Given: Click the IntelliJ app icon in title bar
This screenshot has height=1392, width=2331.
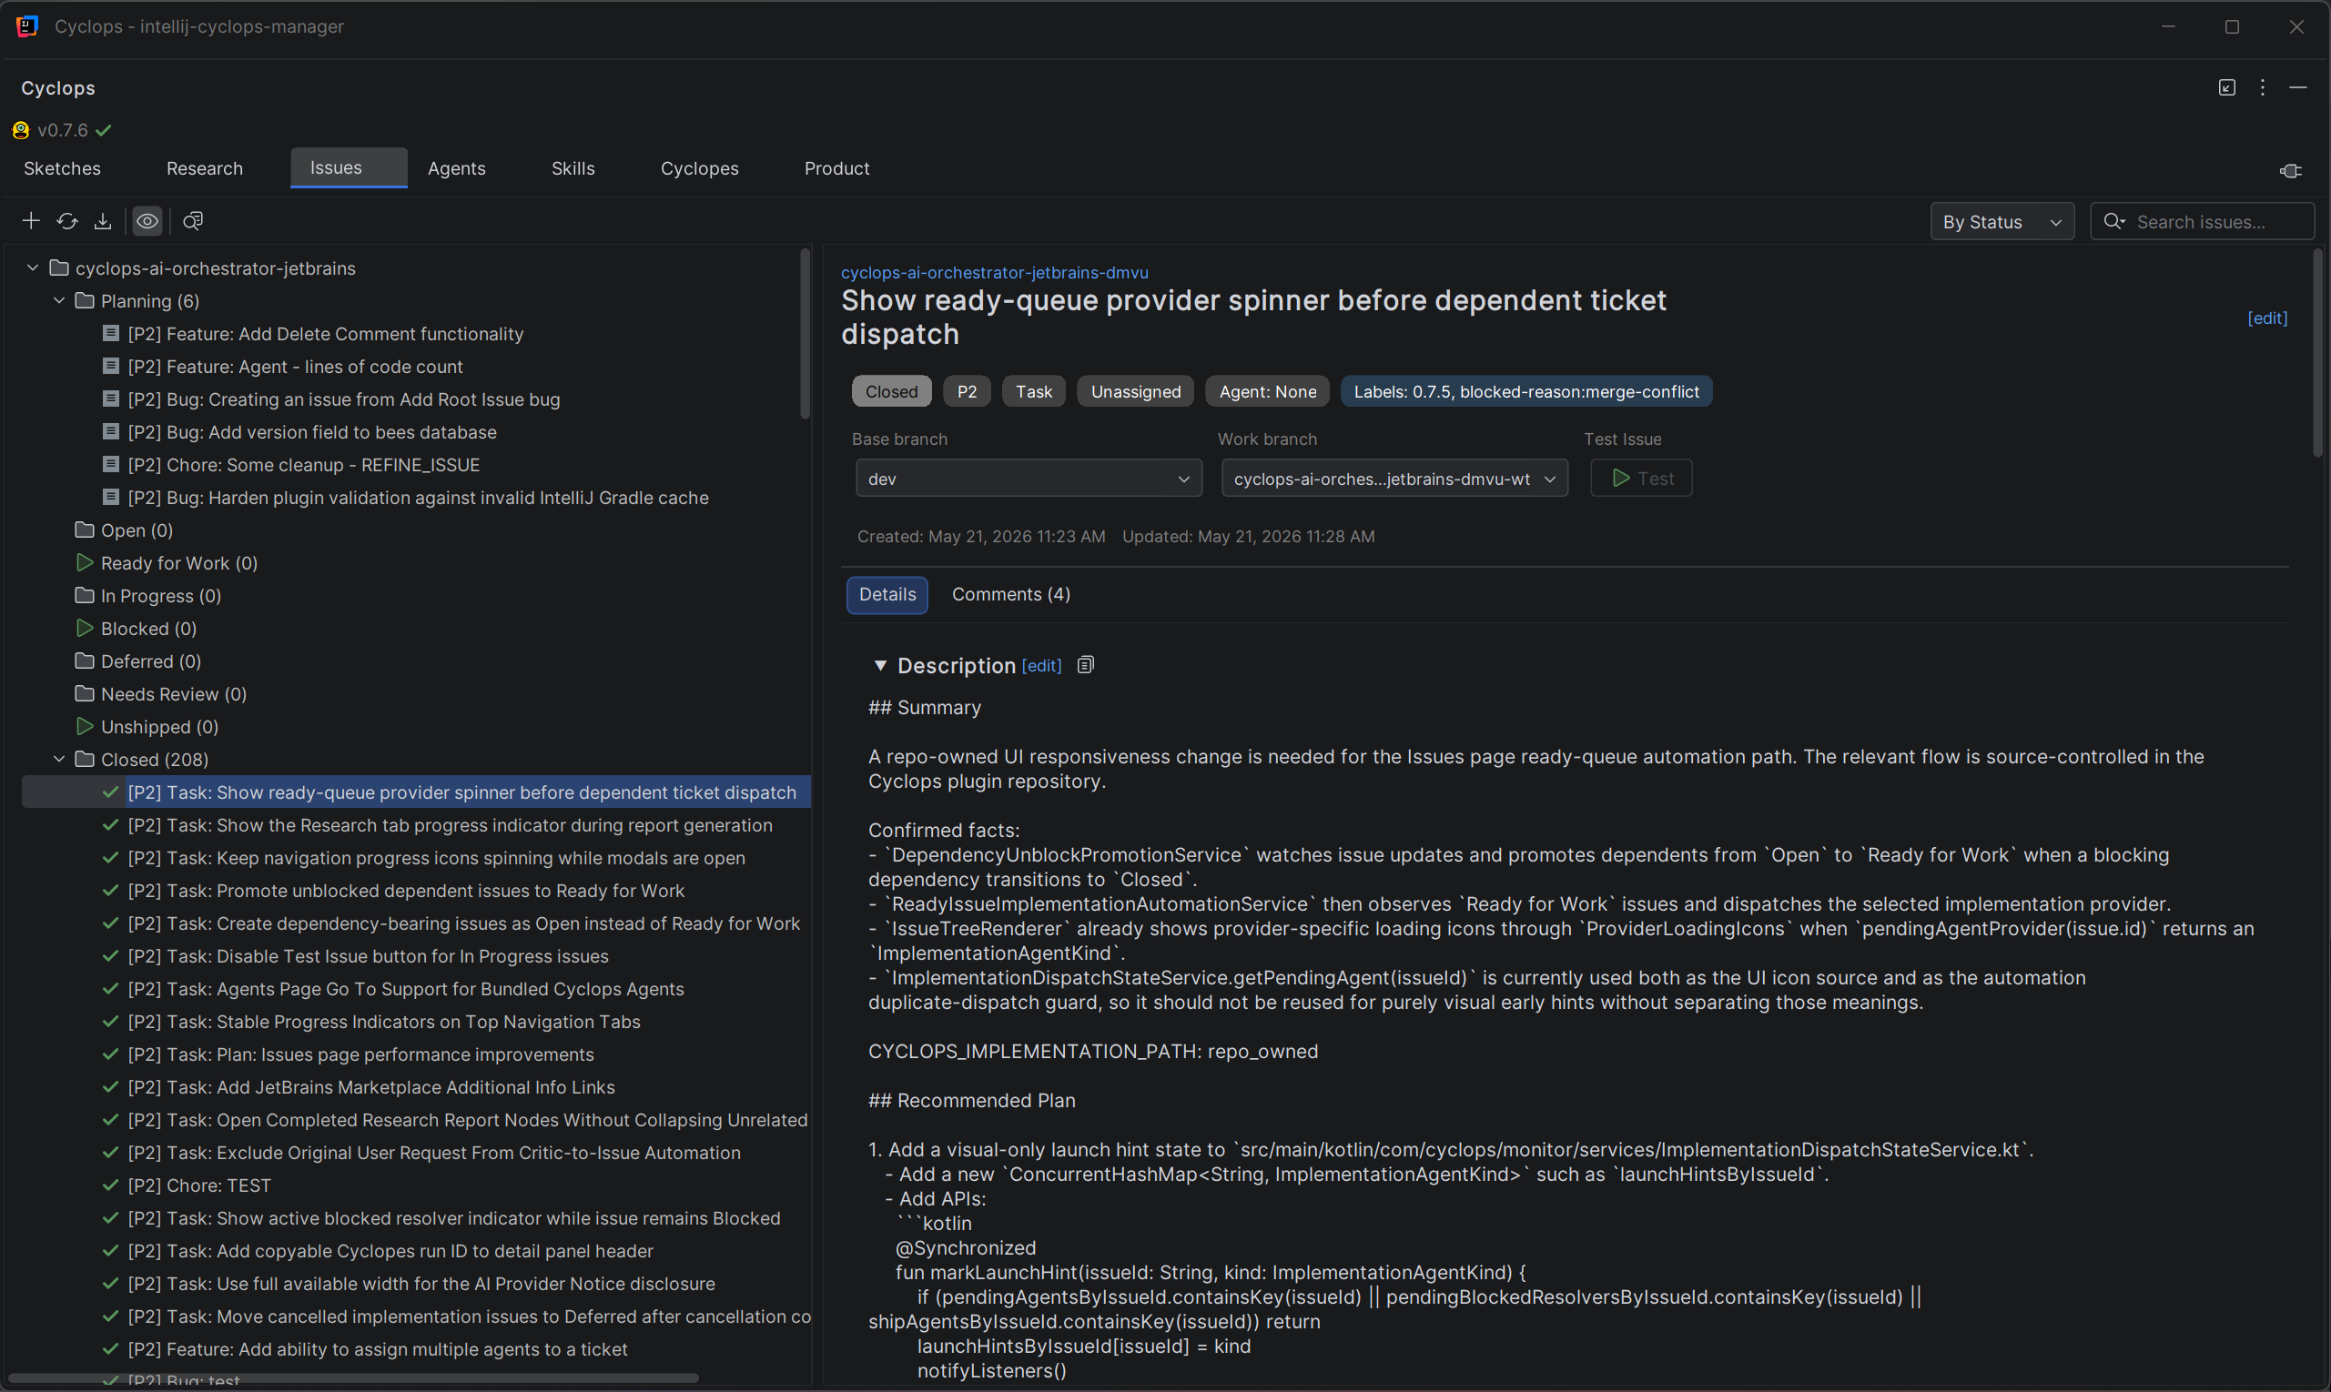Looking at the screenshot, I should click(x=27, y=26).
